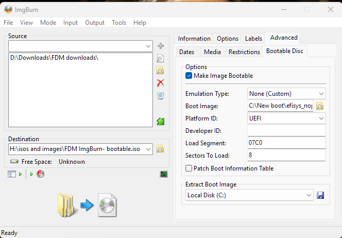Click the large folder Build icon
The image size is (342, 238).
point(67,205)
